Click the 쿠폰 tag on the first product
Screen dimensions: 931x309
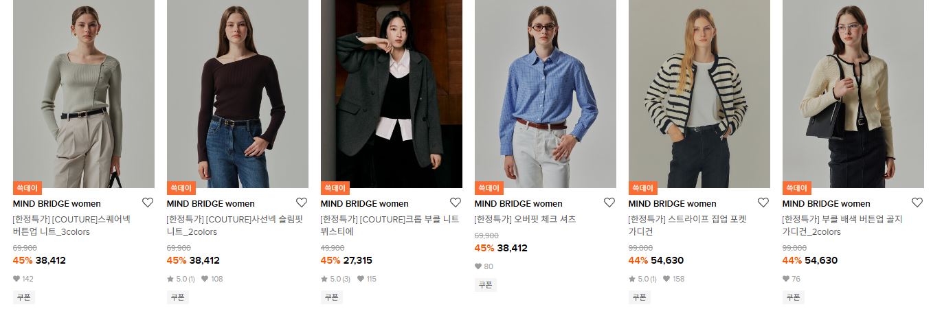[24, 297]
